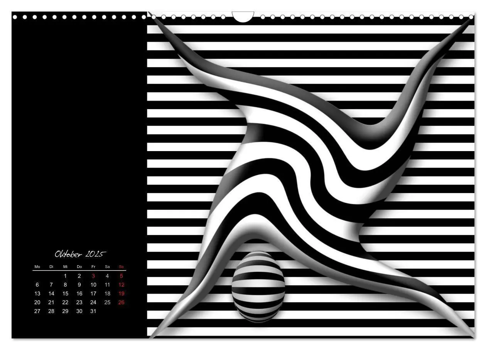The width and height of the screenshot is (486, 350).
Task: Select the red "So" weekday header
Action: tap(121, 267)
